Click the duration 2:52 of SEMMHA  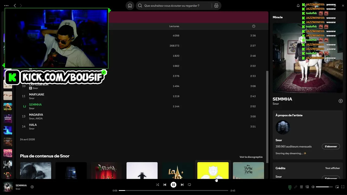[x=253, y=106]
